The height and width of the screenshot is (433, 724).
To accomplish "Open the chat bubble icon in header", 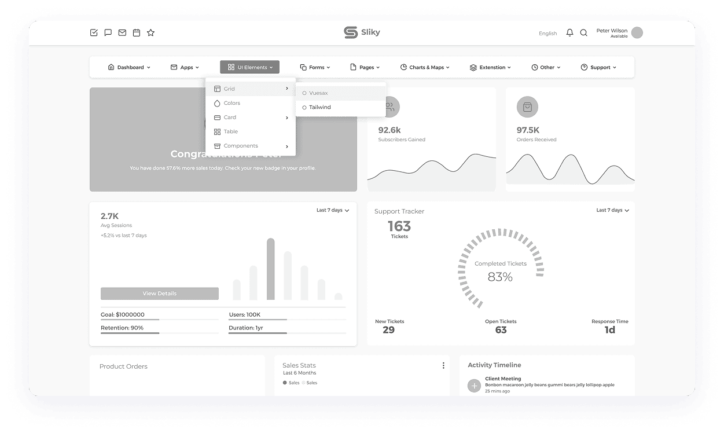I will (108, 33).
